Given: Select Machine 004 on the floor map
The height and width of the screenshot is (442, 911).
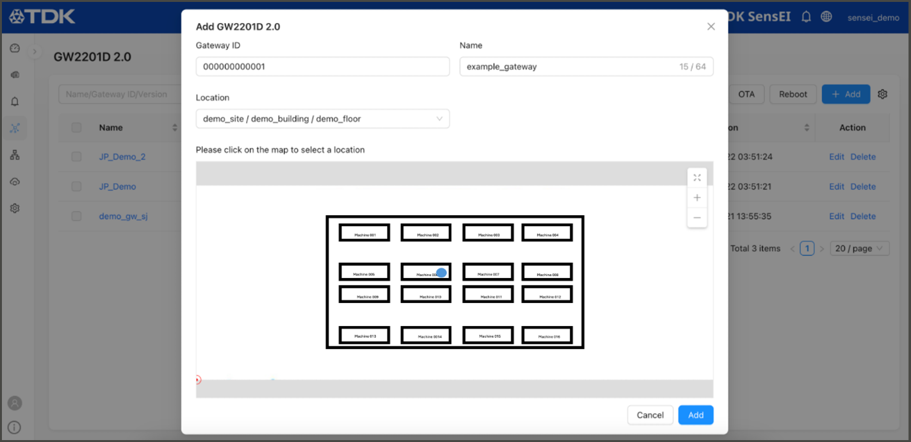Looking at the screenshot, I should tap(547, 233).
